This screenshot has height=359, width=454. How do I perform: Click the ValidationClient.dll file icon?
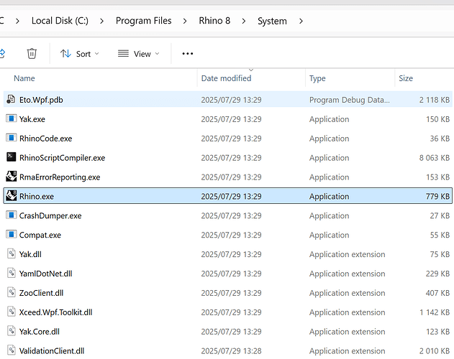pyautogui.click(x=11, y=350)
